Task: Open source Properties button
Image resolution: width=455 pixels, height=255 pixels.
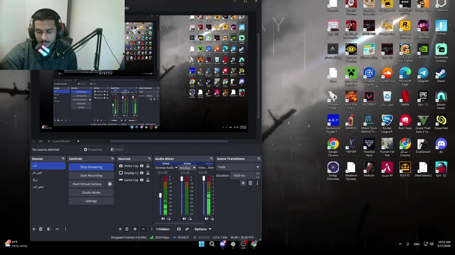Action: (93, 149)
